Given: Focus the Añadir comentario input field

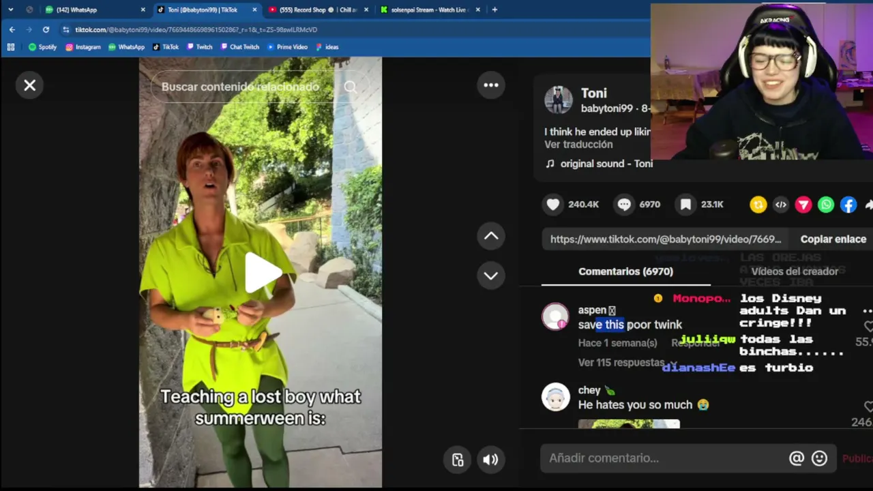Looking at the screenshot, I should point(665,458).
